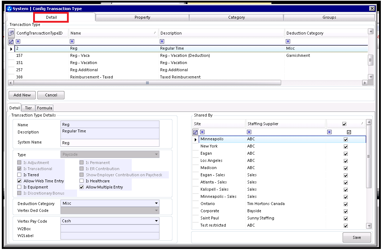Click the W2Box input field
This screenshot has width=383, height=250.
tap(110, 228)
